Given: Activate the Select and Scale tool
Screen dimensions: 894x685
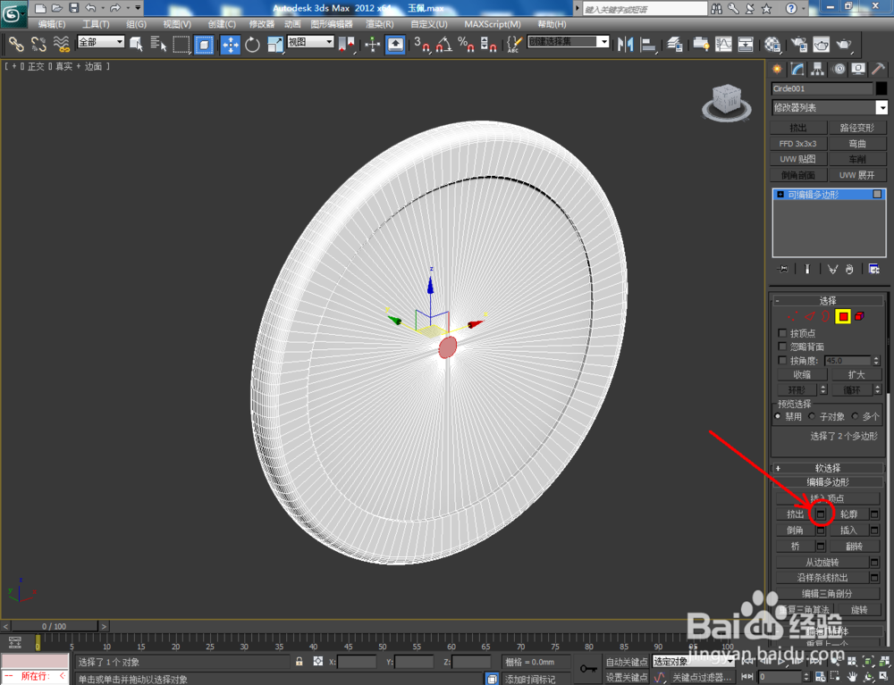Looking at the screenshot, I should pyautogui.click(x=274, y=45).
